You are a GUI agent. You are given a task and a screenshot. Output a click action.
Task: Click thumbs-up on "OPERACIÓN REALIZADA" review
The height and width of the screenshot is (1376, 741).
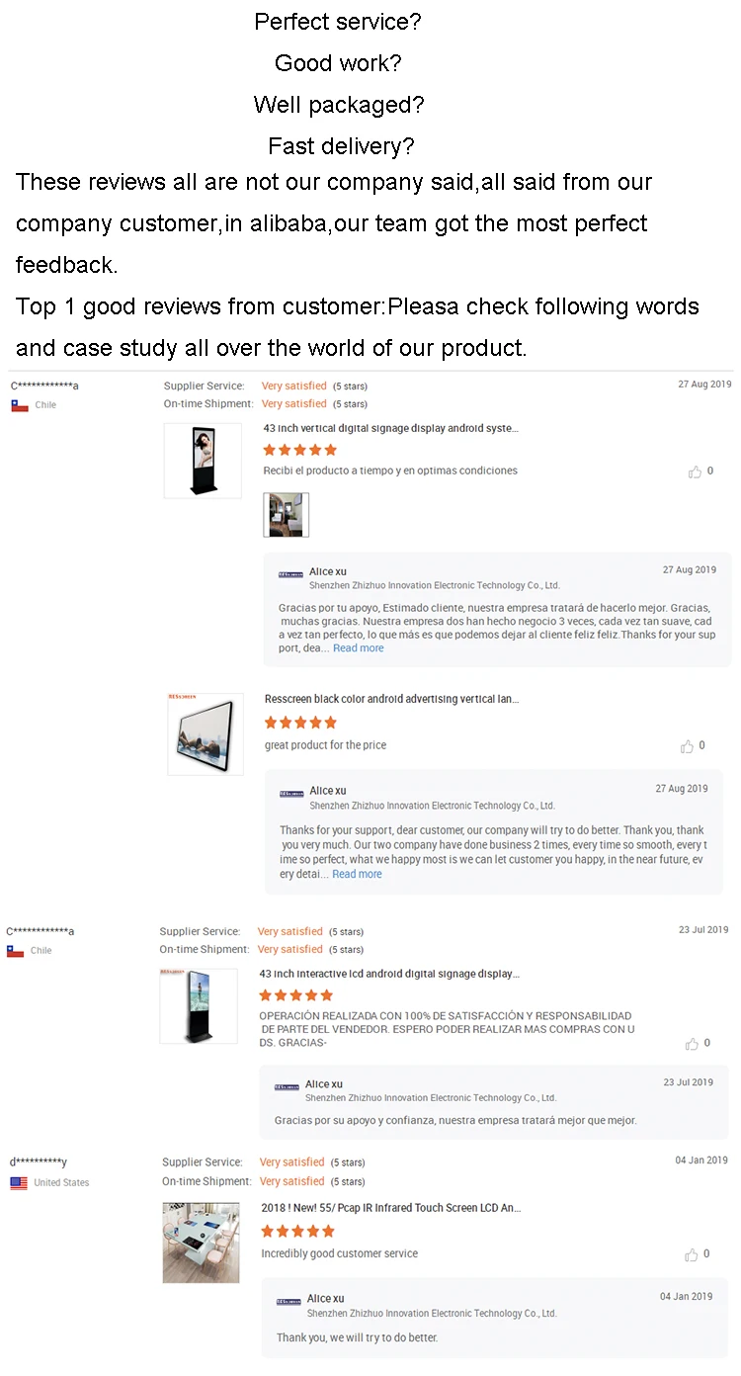[692, 1043]
